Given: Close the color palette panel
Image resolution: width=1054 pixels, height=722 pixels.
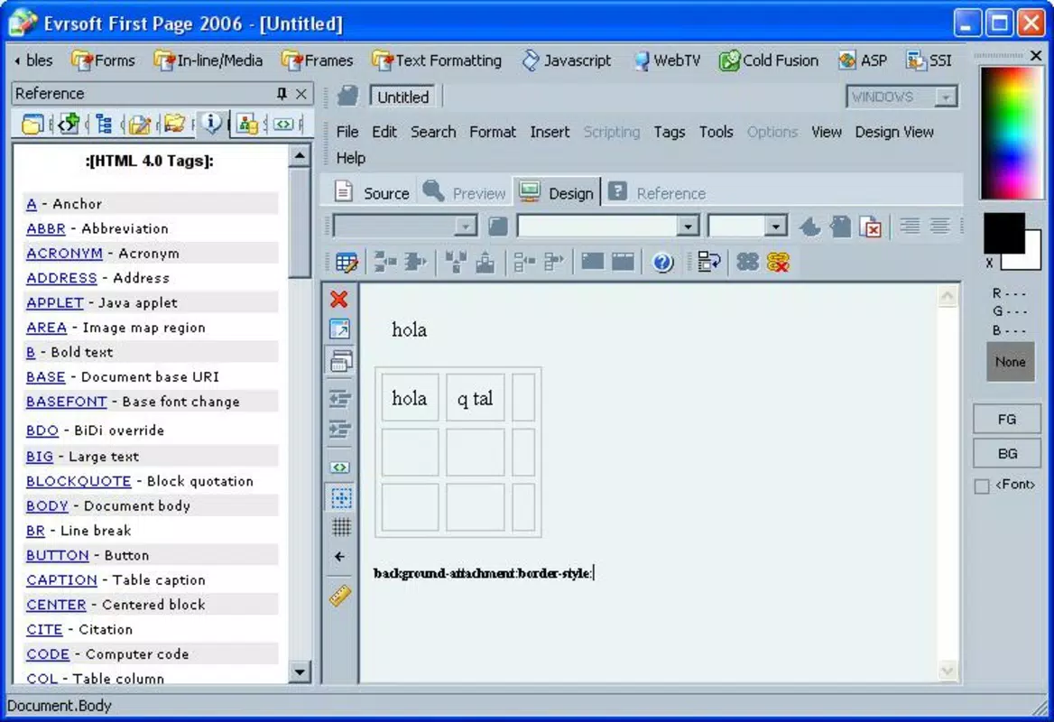Looking at the screenshot, I should tap(1036, 56).
